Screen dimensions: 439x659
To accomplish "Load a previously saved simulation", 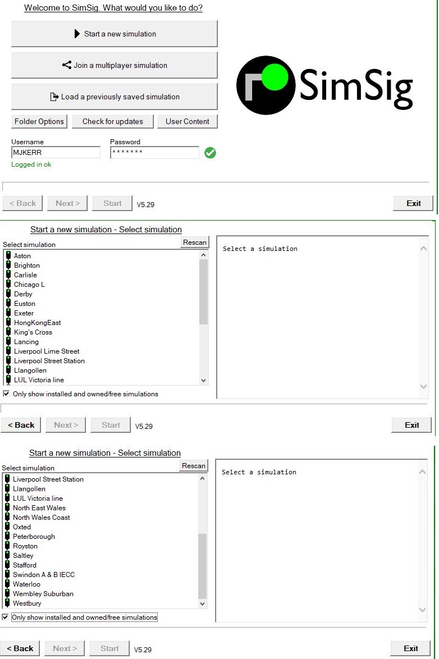I will click(115, 97).
